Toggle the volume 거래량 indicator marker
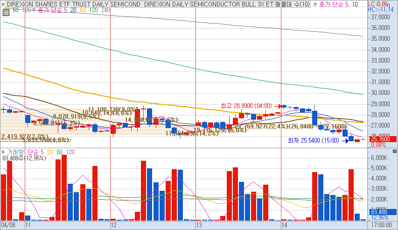The height and width of the screenshot is (230, 398). coord(3,152)
